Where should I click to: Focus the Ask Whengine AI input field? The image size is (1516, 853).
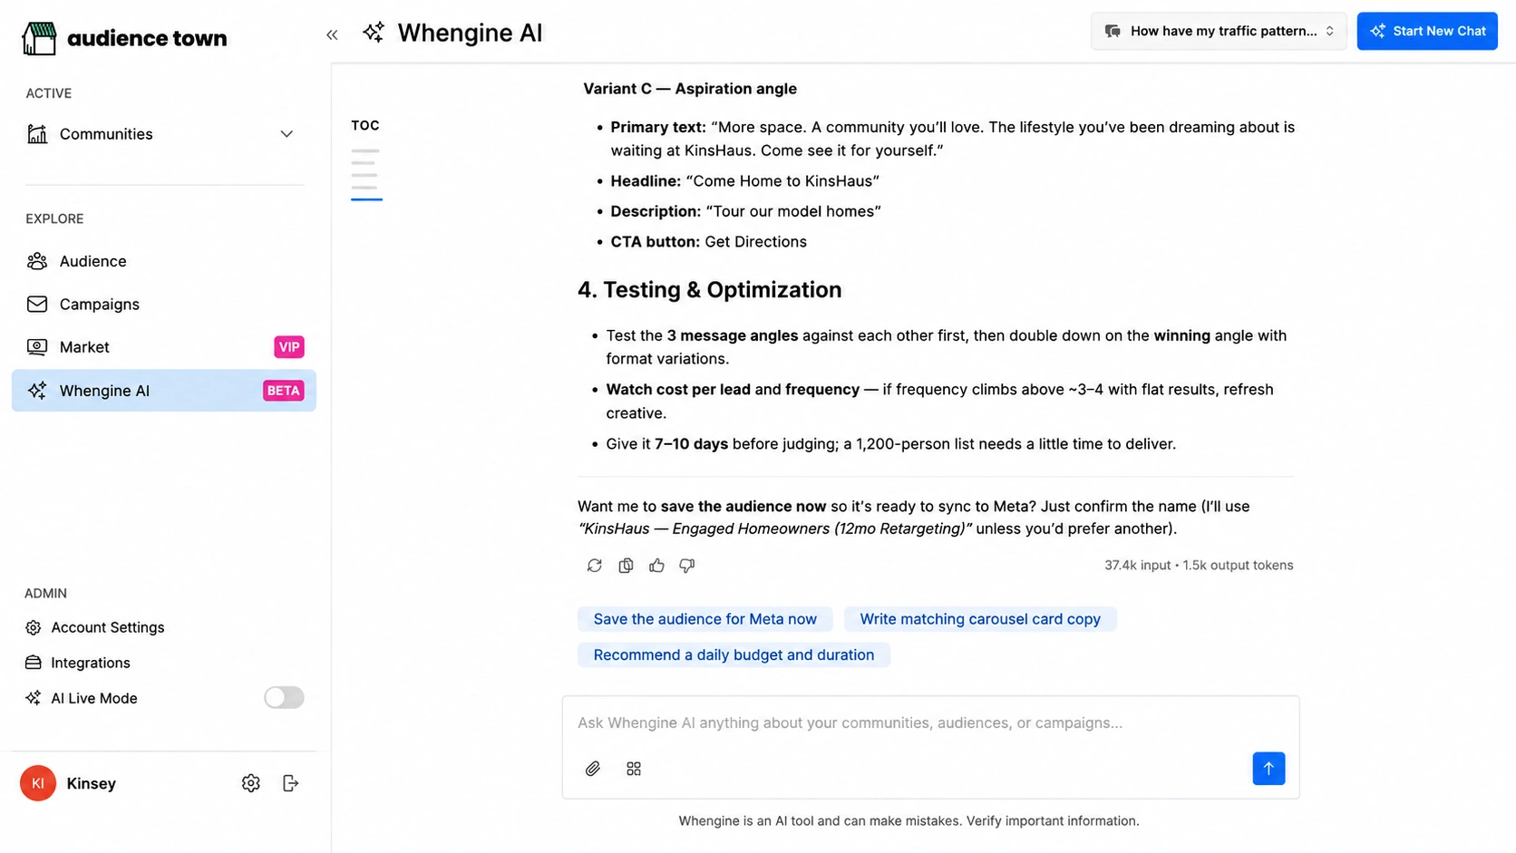930,722
